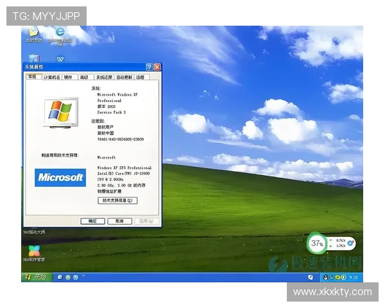The width and height of the screenshot is (385, 308).
Task: Open the browser desktop icon at top
Action: click(60, 32)
